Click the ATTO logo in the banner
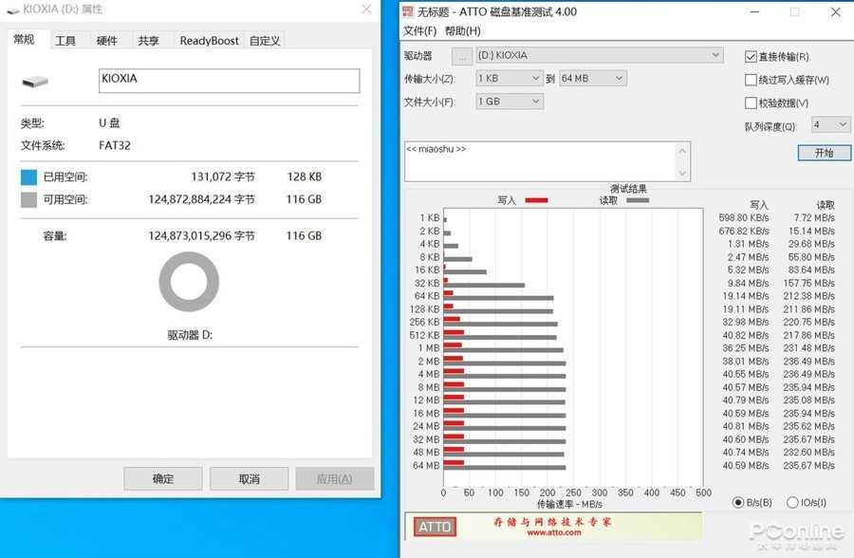854x558 pixels. click(x=435, y=527)
